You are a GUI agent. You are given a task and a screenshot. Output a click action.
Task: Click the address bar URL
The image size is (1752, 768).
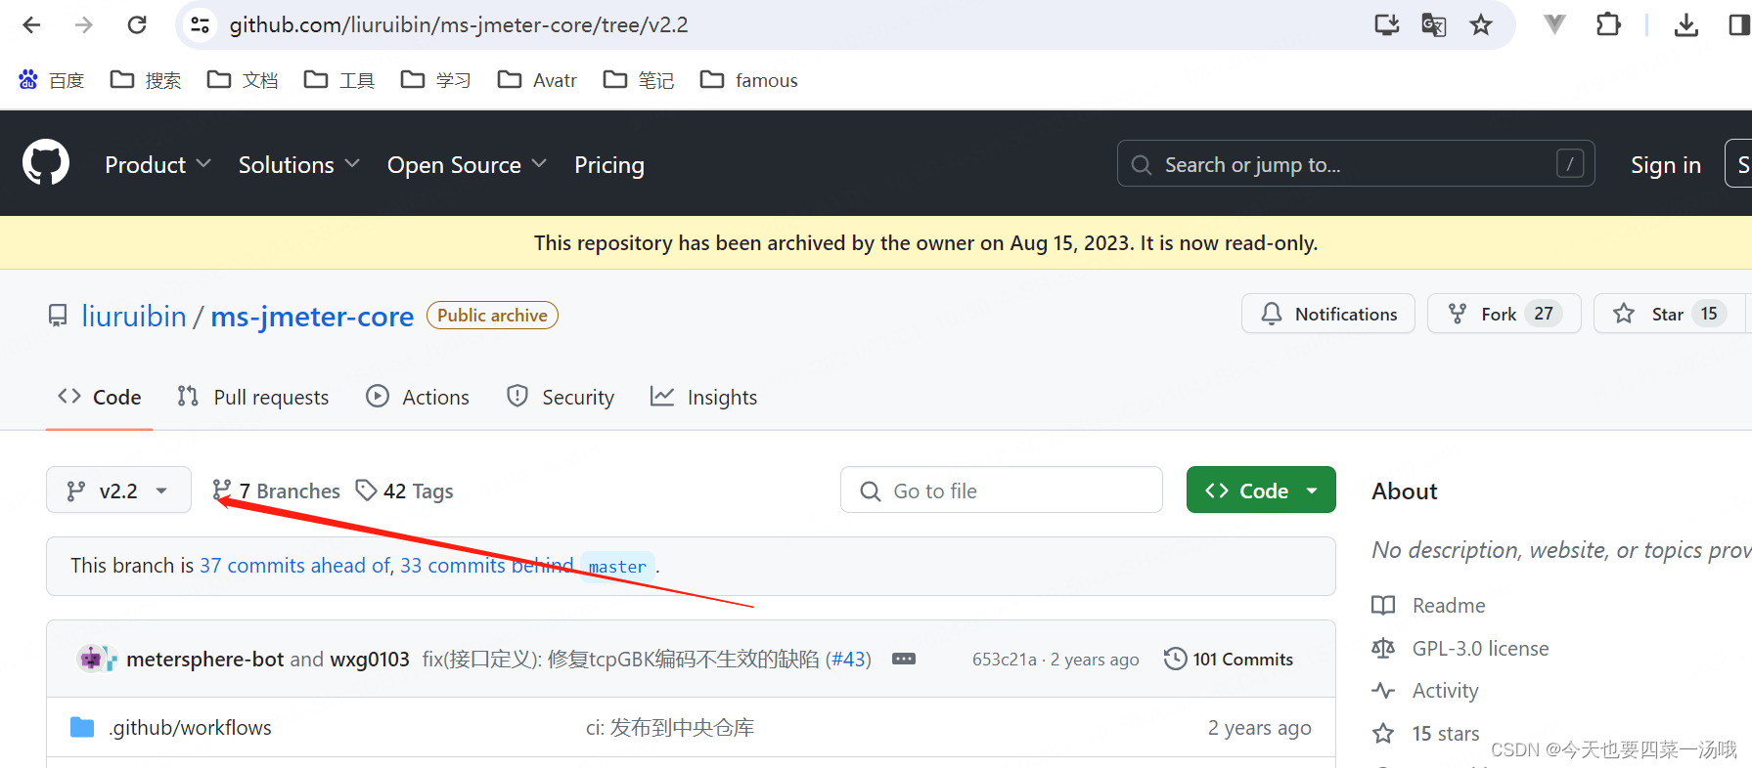[459, 25]
